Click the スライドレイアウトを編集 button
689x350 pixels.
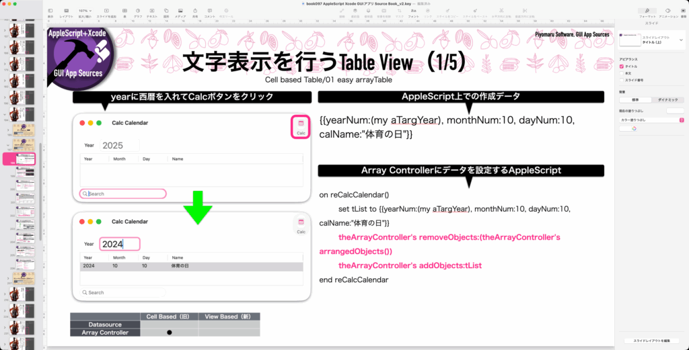651,341
